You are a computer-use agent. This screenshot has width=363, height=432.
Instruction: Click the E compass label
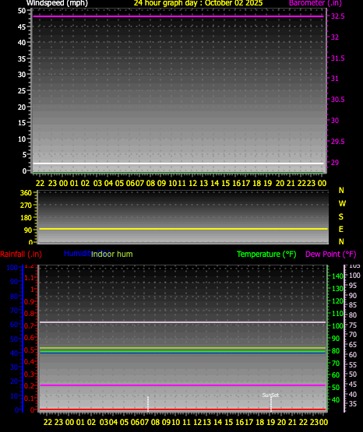tap(341, 229)
